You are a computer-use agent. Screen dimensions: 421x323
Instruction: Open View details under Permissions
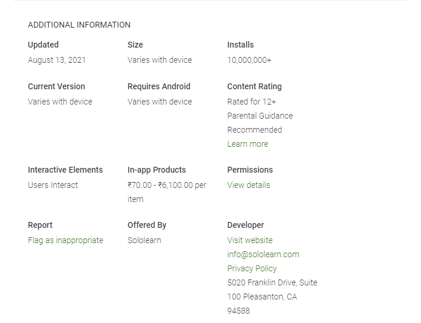(249, 185)
